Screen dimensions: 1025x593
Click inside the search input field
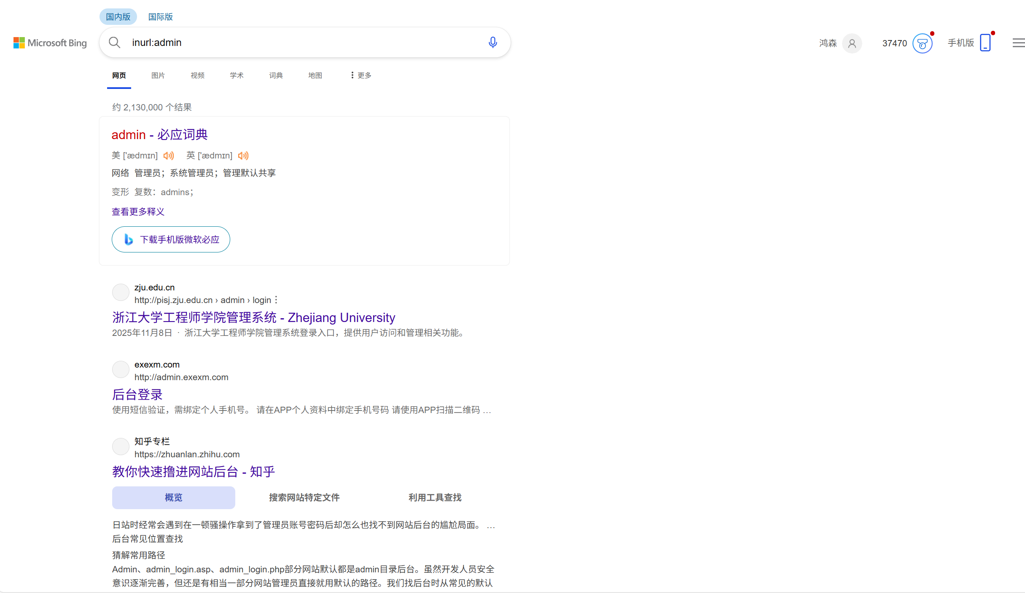(295, 42)
